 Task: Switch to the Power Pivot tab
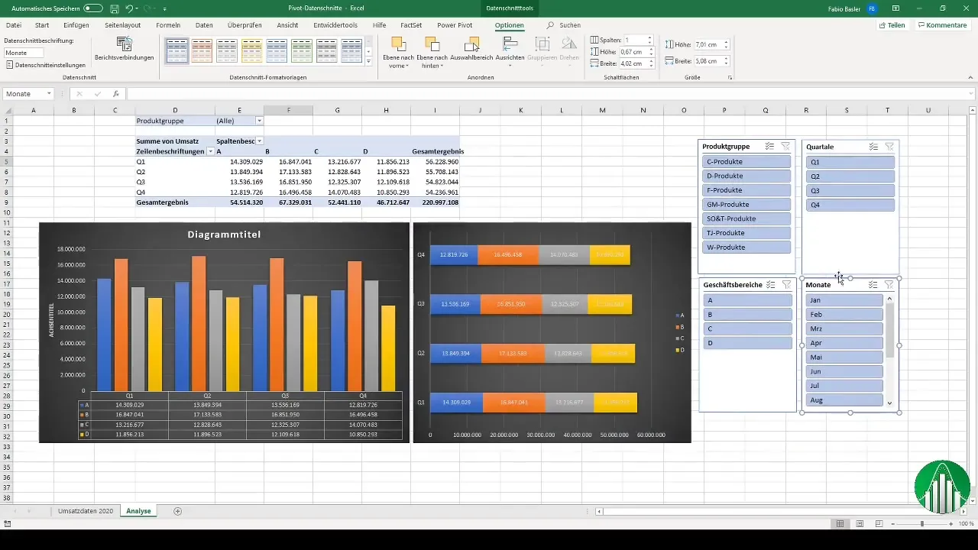tap(454, 25)
